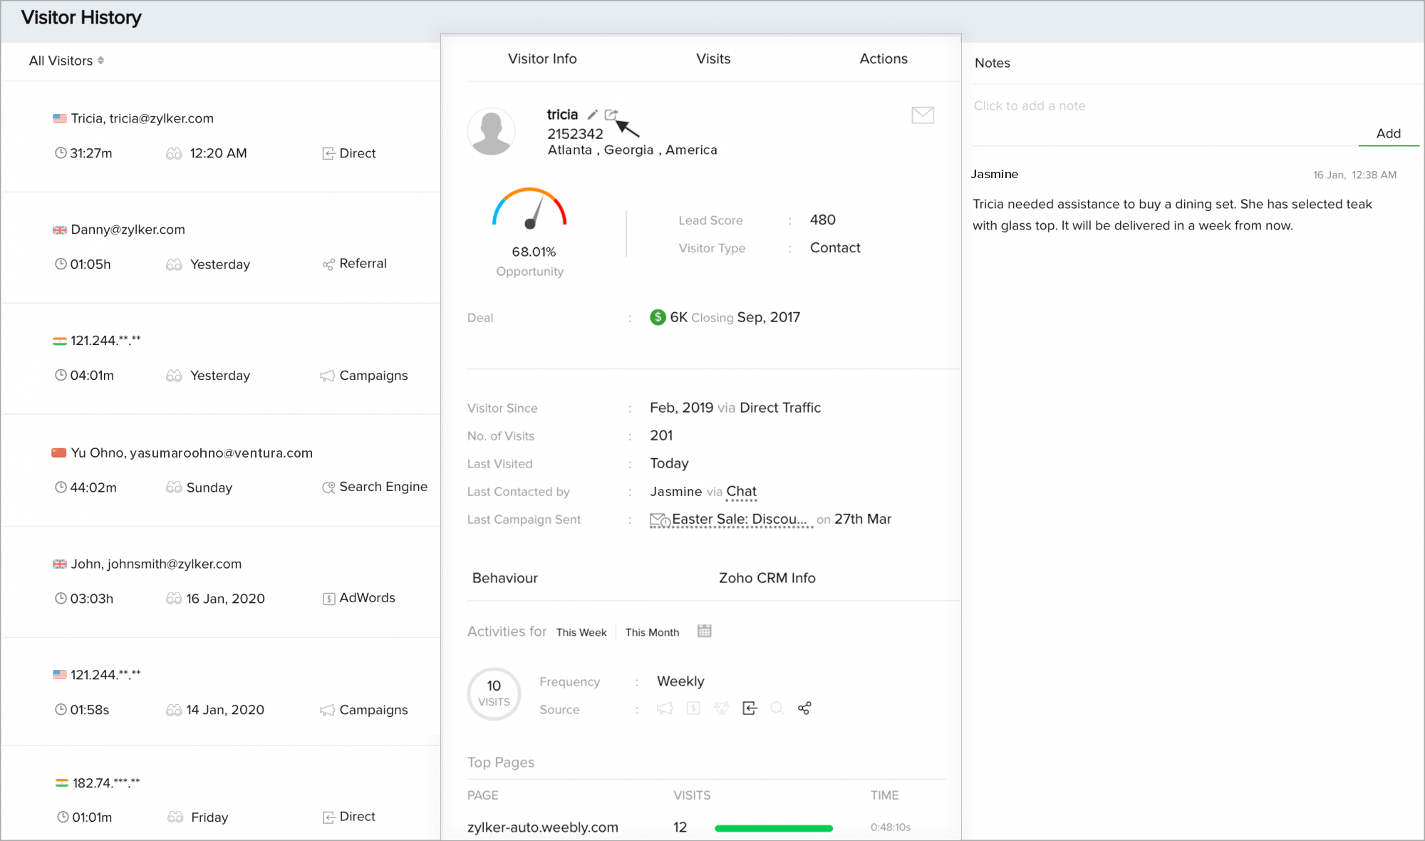This screenshot has height=841, width=1425.
Task: Click the UK flag beside Danny@zylker.com
Action: click(x=60, y=229)
